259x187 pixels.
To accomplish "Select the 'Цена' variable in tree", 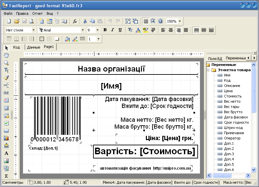I will [x=228, y=91].
